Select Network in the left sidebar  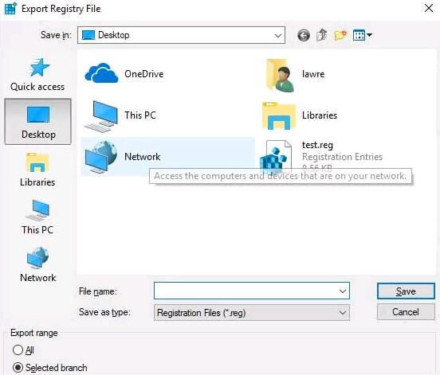(x=37, y=265)
